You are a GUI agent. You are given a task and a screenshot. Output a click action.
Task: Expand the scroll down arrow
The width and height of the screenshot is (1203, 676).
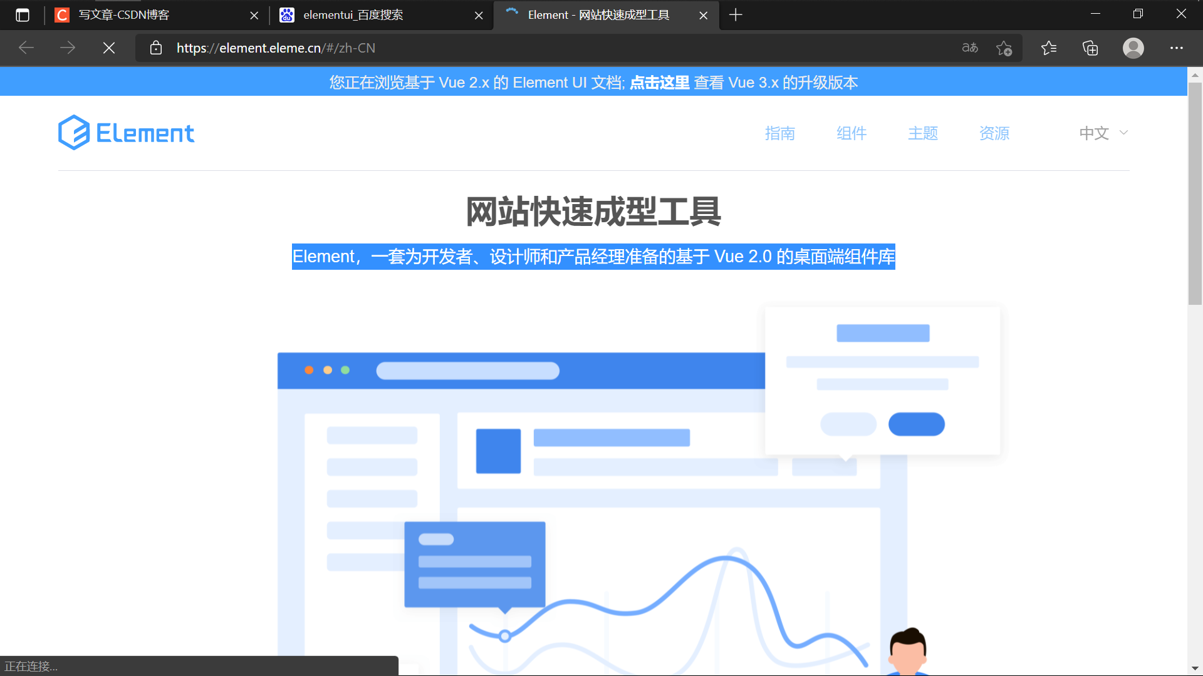coord(1195,667)
